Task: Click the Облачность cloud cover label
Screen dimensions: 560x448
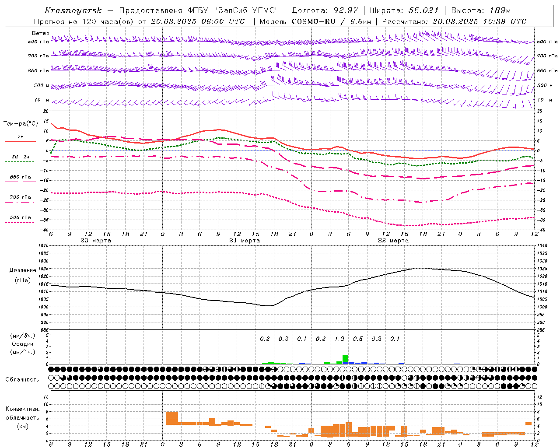Action: point(22,380)
